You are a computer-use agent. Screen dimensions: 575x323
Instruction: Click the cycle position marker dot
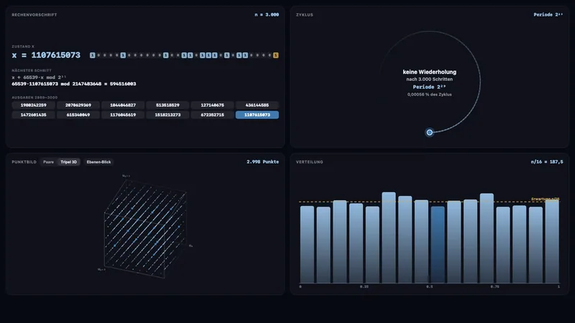(429, 132)
